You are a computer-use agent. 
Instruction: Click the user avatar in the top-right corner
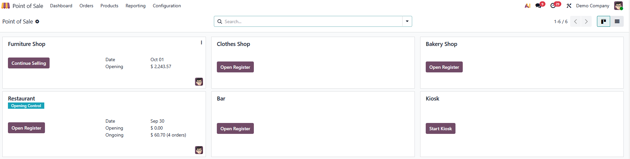(618, 6)
